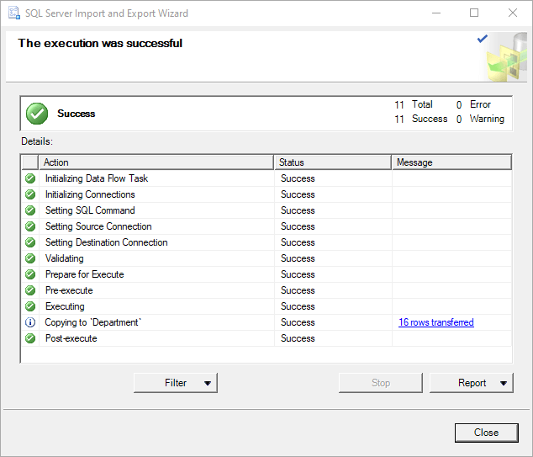Viewport: 533px width, 457px height.
Task: Maximize the wizard window
Action: pos(474,13)
